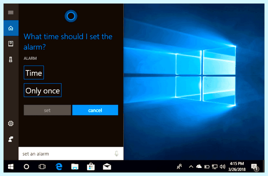This screenshot has width=268, height=176.
Task: Open the network tray icon
Action: point(215,167)
